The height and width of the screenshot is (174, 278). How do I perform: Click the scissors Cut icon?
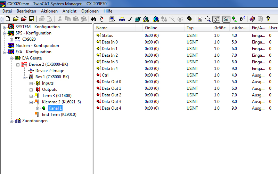pyautogui.click(x=60, y=19)
